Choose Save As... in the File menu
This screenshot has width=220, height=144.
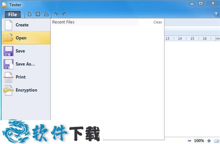26,64
